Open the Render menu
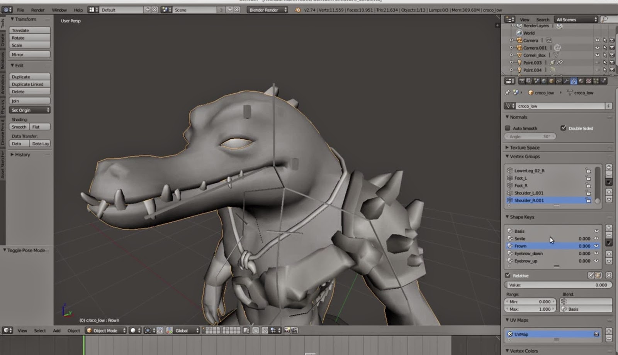The height and width of the screenshot is (355, 618). (38, 10)
